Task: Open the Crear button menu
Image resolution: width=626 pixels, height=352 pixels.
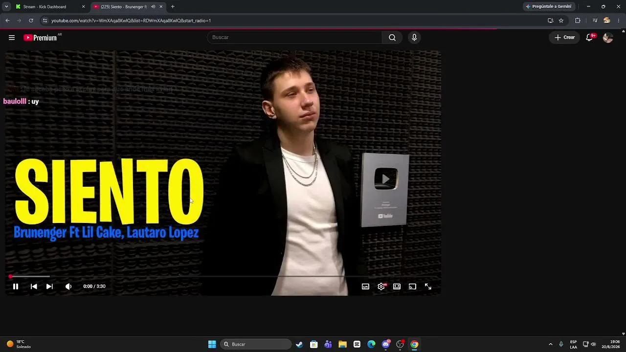Action: pos(565,38)
